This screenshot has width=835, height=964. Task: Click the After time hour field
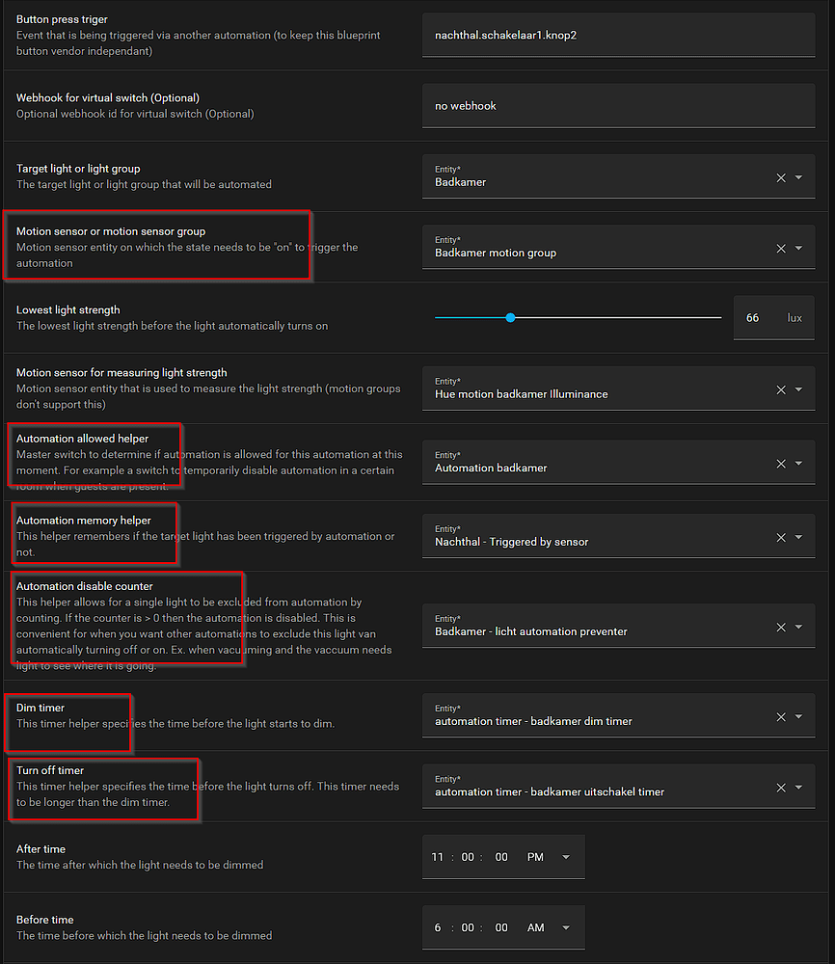click(437, 856)
